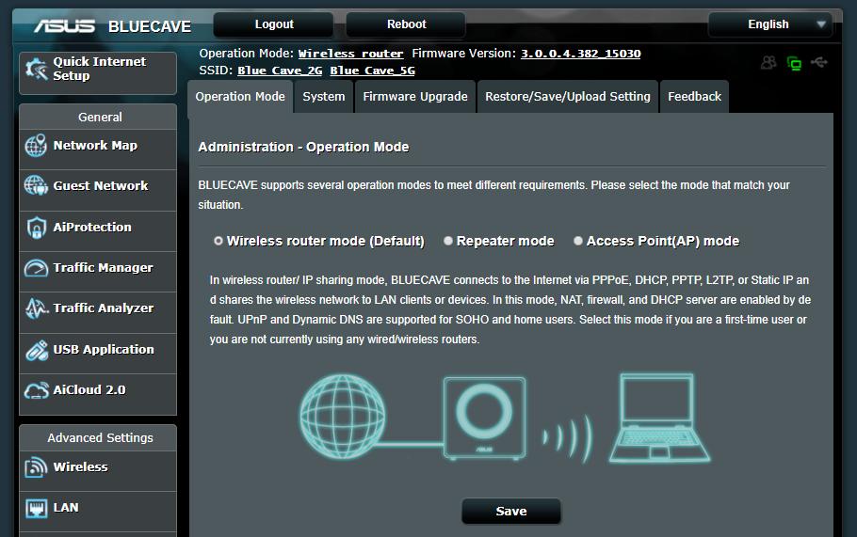This screenshot has width=857, height=537.
Task: Click the globe internet illustration
Action: [342, 416]
